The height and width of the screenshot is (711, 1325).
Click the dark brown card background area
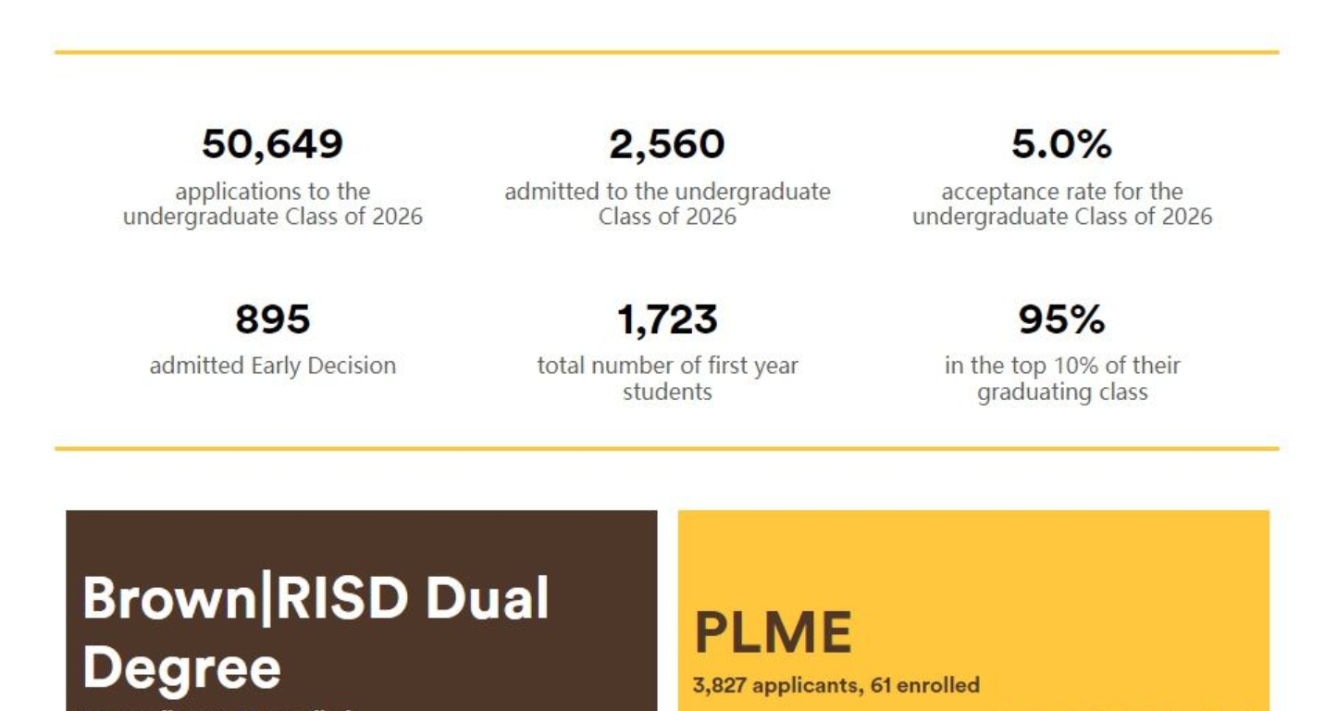(x=574, y=546)
